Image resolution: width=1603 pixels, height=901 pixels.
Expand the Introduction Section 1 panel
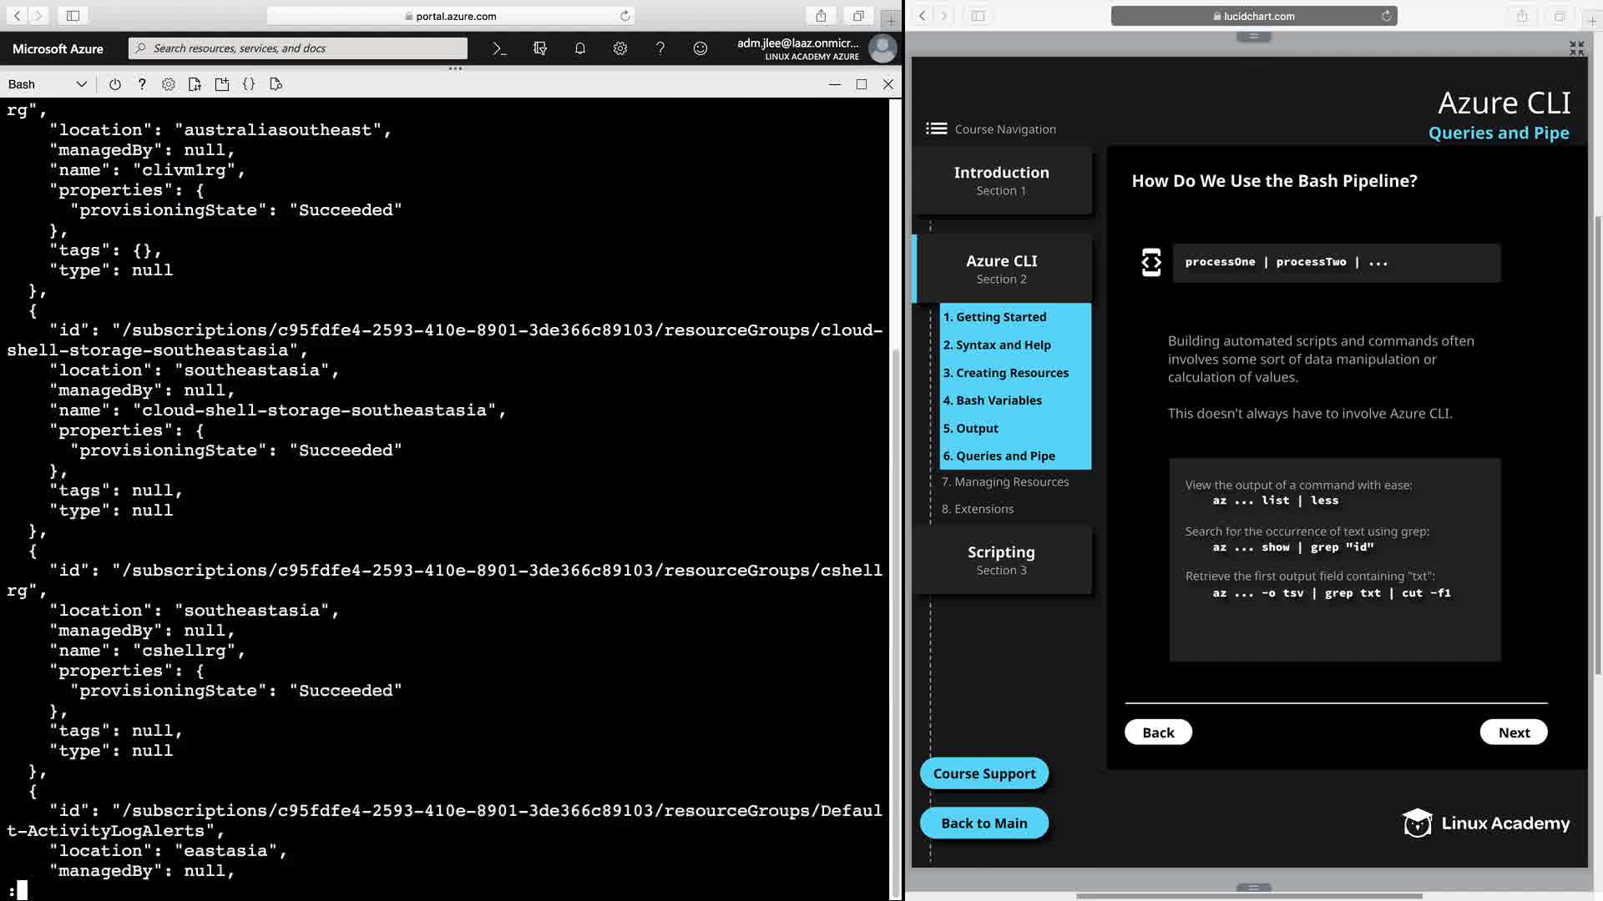coord(1001,180)
